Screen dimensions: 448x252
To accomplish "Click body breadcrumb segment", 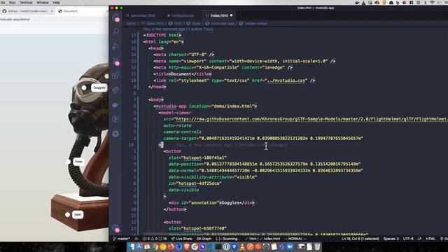I will (194, 23).
